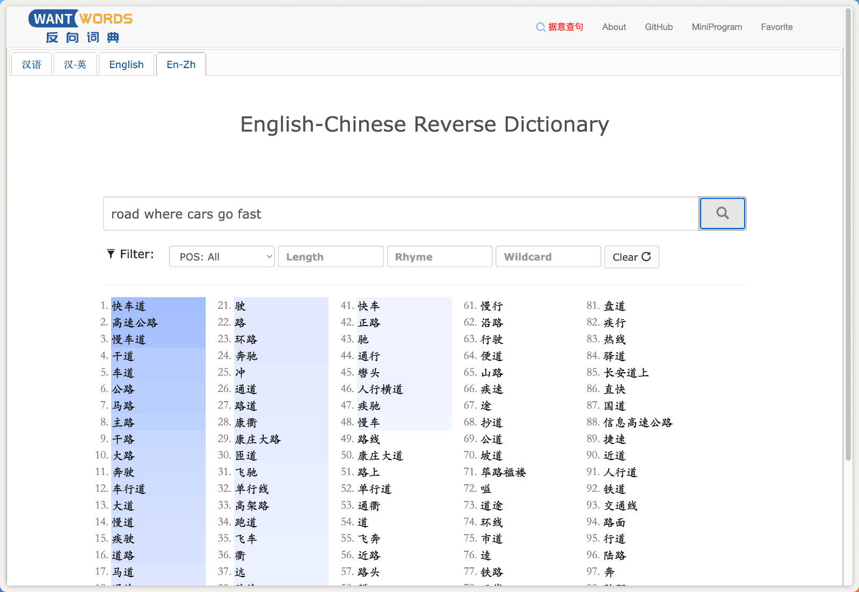Viewport: 859px width, 592px height.
Task: Click the WantWords logo
Action: [81, 27]
